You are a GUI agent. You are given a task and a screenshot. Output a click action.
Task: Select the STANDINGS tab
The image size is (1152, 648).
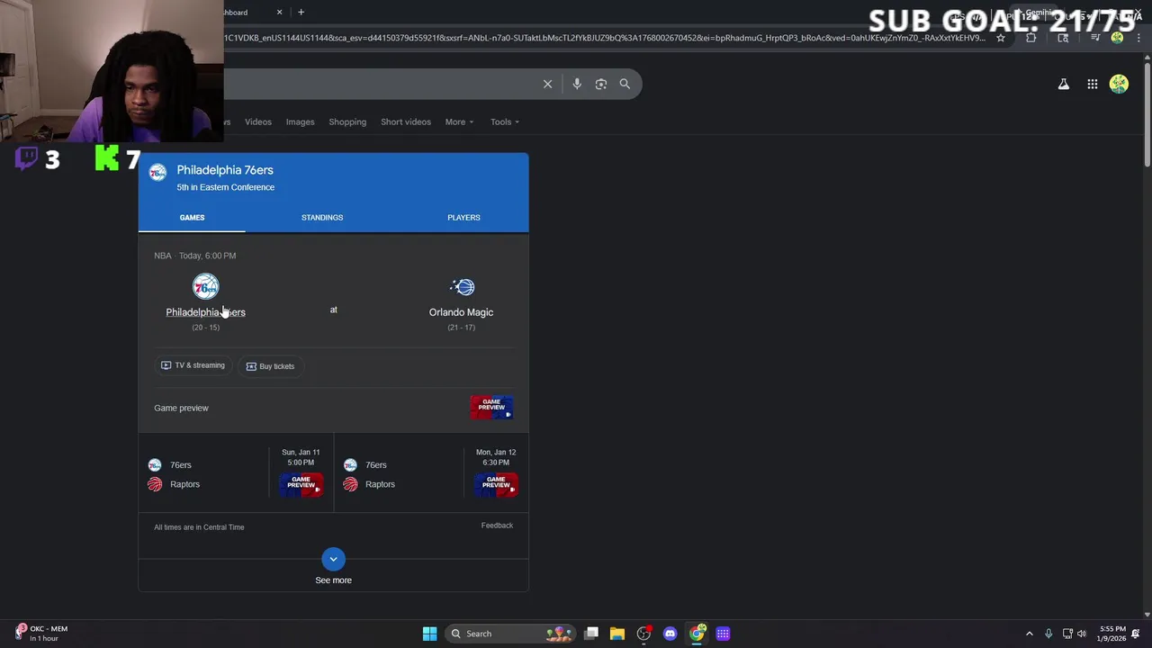pyautogui.click(x=322, y=217)
